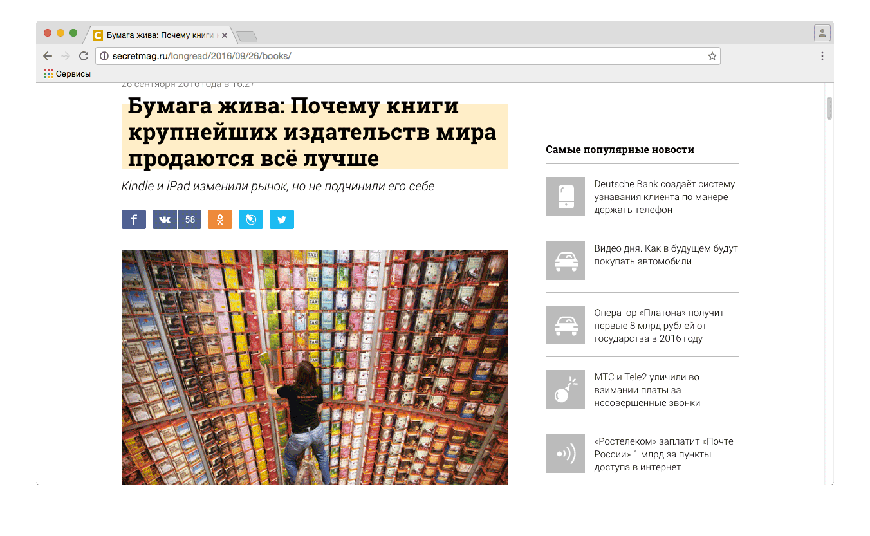The height and width of the screenshot is (536, 870).
Task: Share article on VK
Action: pos(165,219)
